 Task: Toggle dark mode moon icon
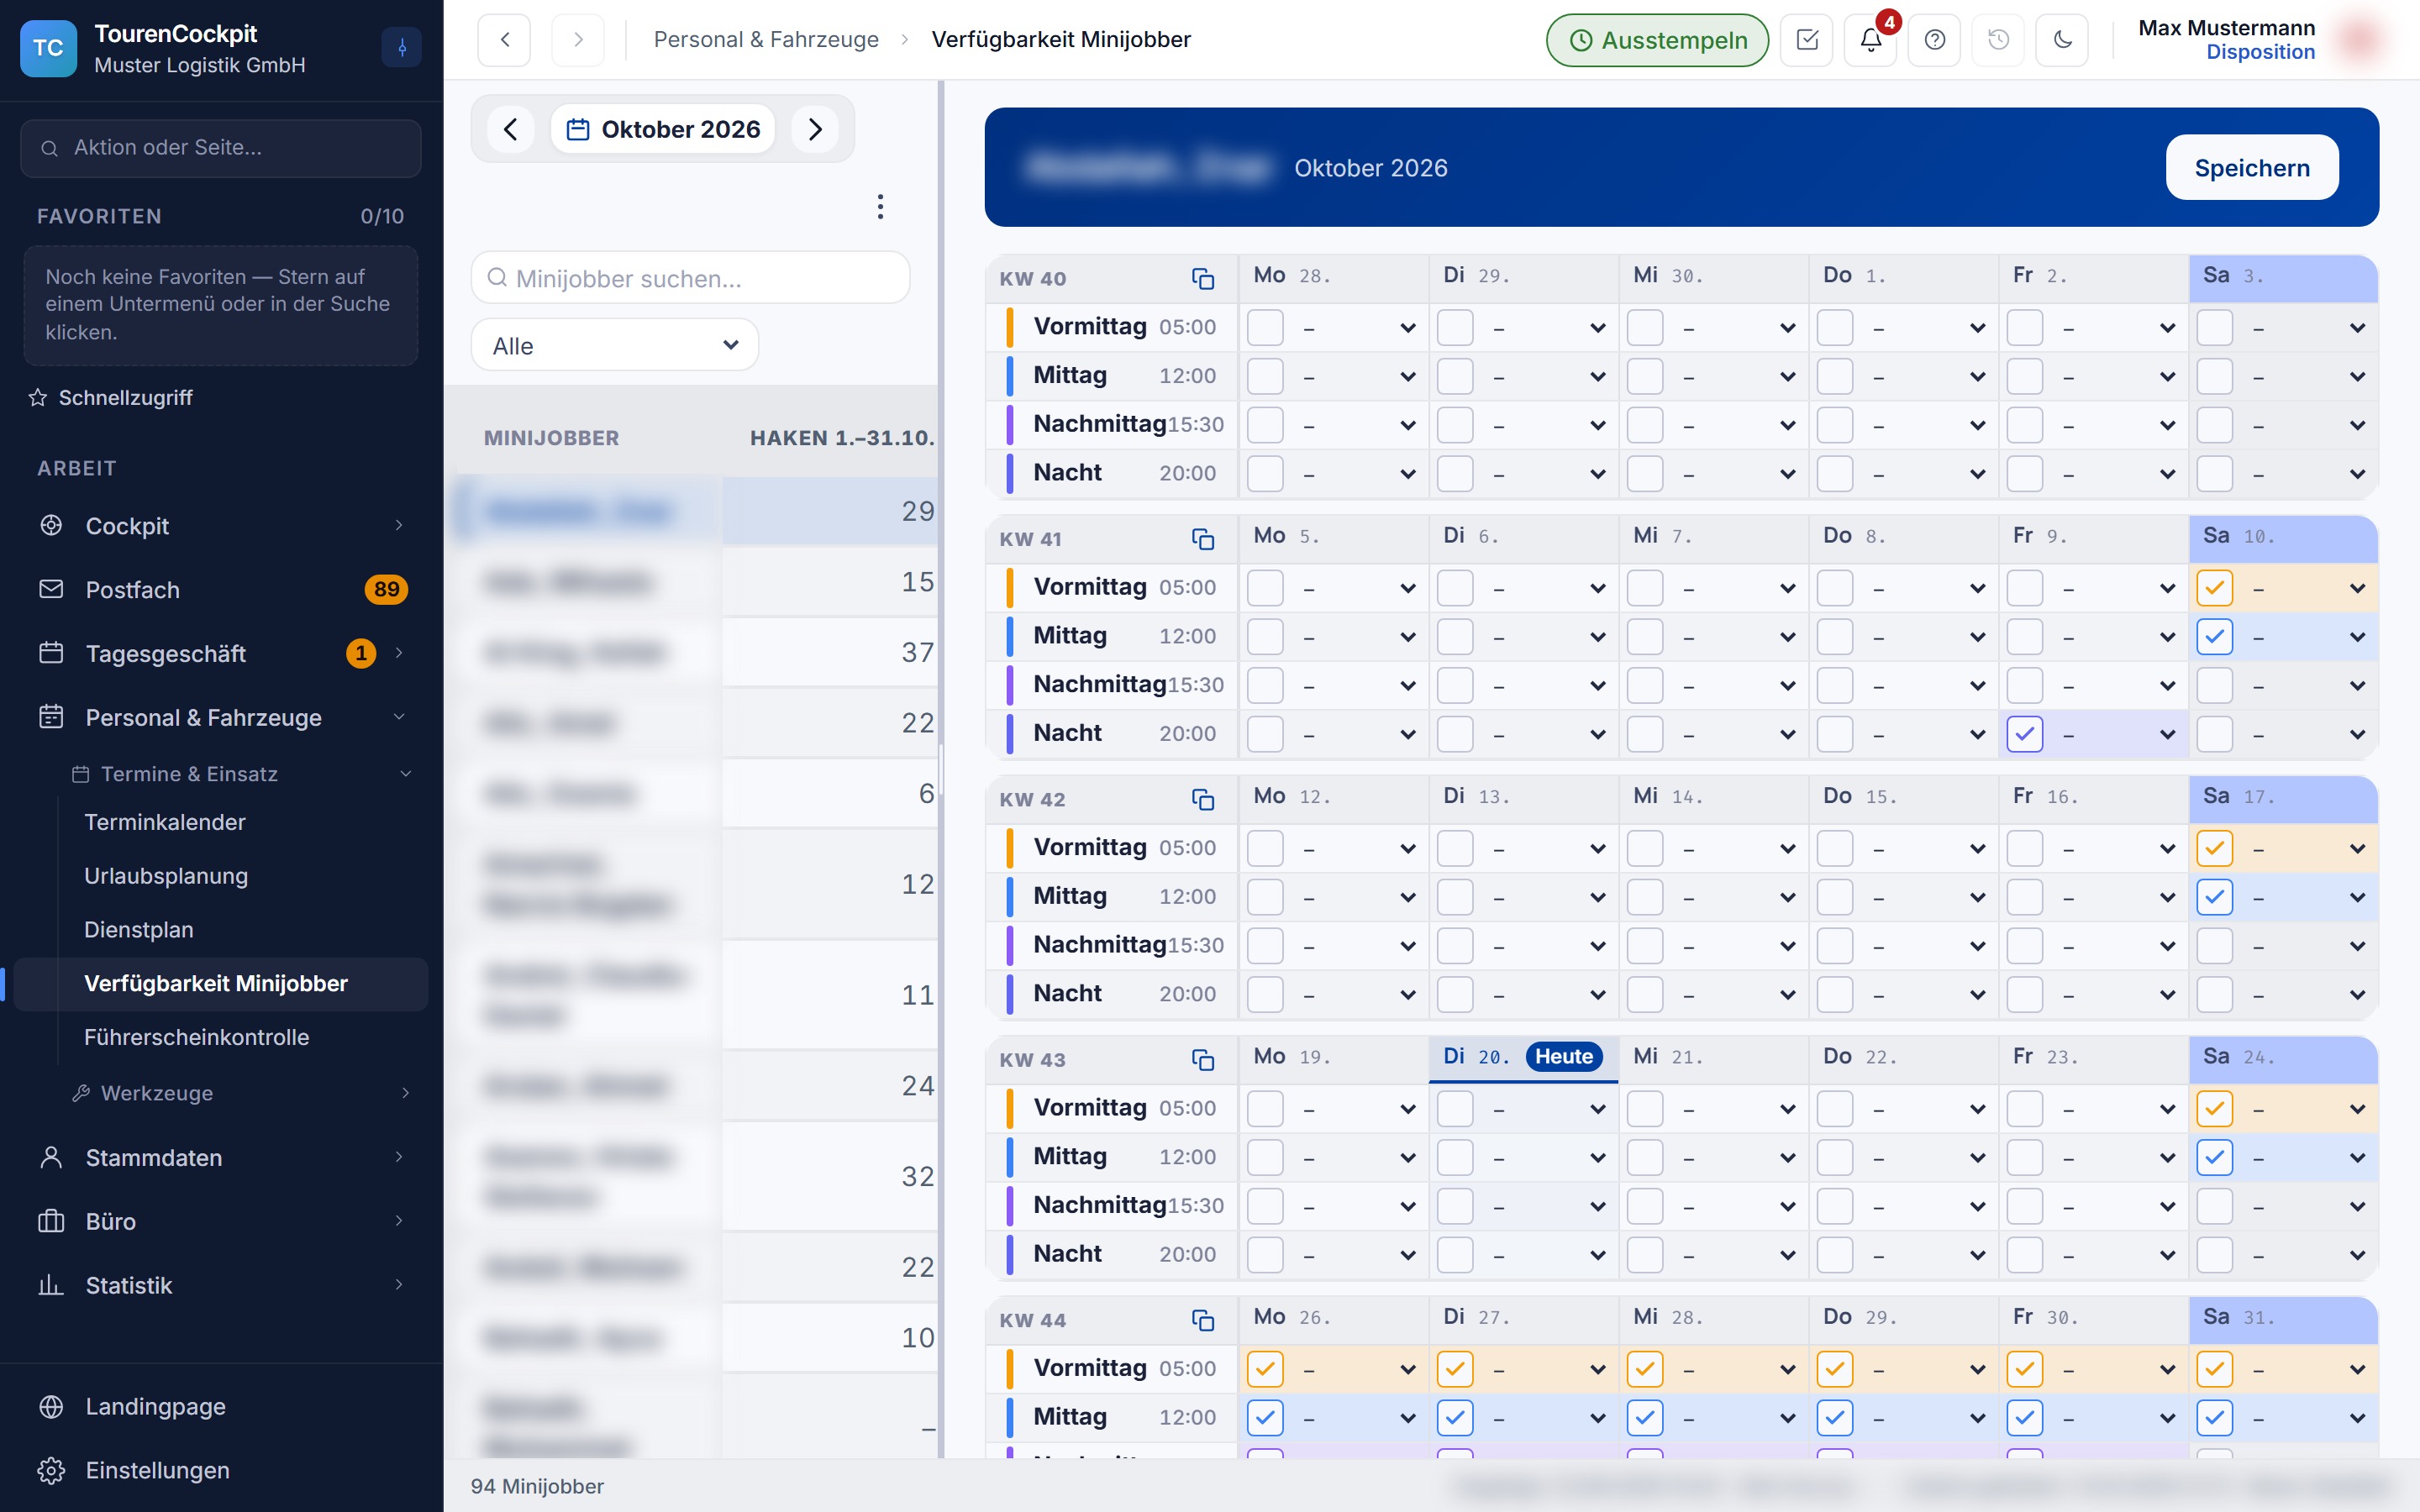pos(2062,40)
